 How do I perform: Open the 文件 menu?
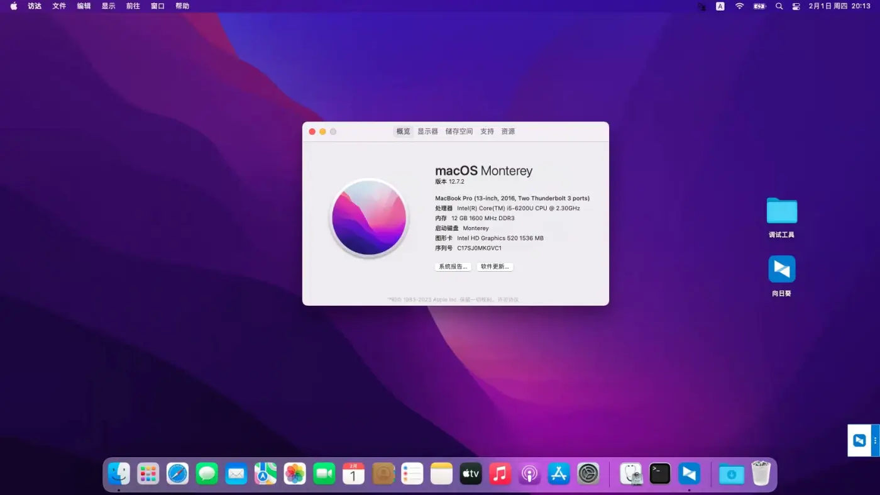(x=59, y=6)
